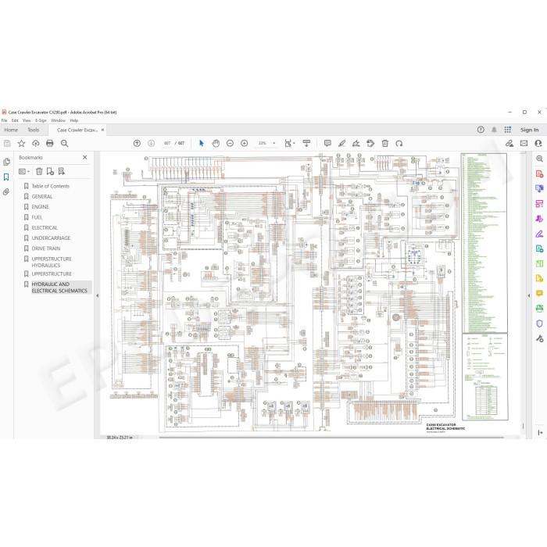547x547 pixels.
Task: Open the ELECTRICAL bookmark
Action: (45, 228)
